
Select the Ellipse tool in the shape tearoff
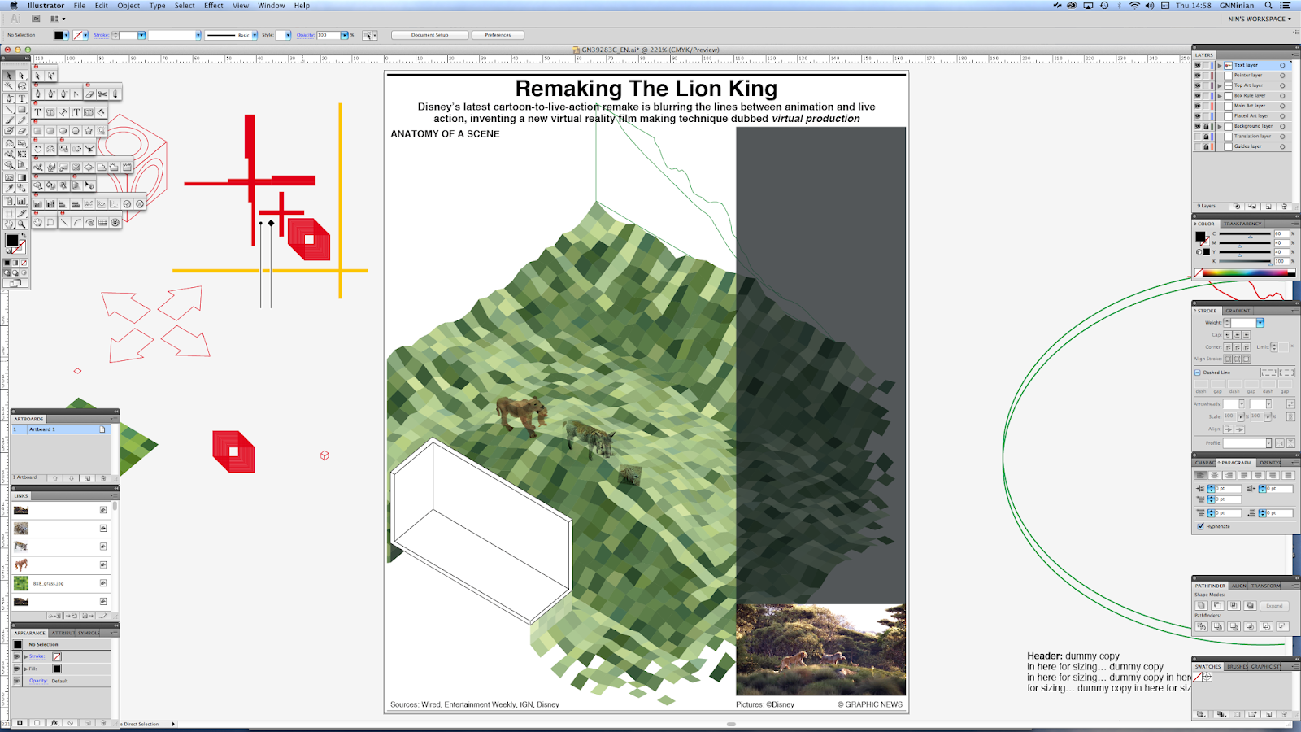coord(63,130)
